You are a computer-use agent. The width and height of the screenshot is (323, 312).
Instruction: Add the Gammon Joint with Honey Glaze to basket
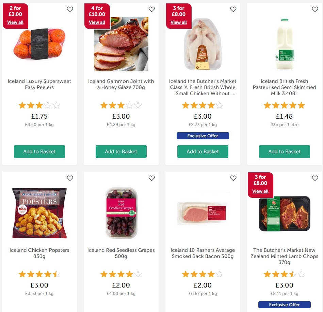[x=121, y=152]
